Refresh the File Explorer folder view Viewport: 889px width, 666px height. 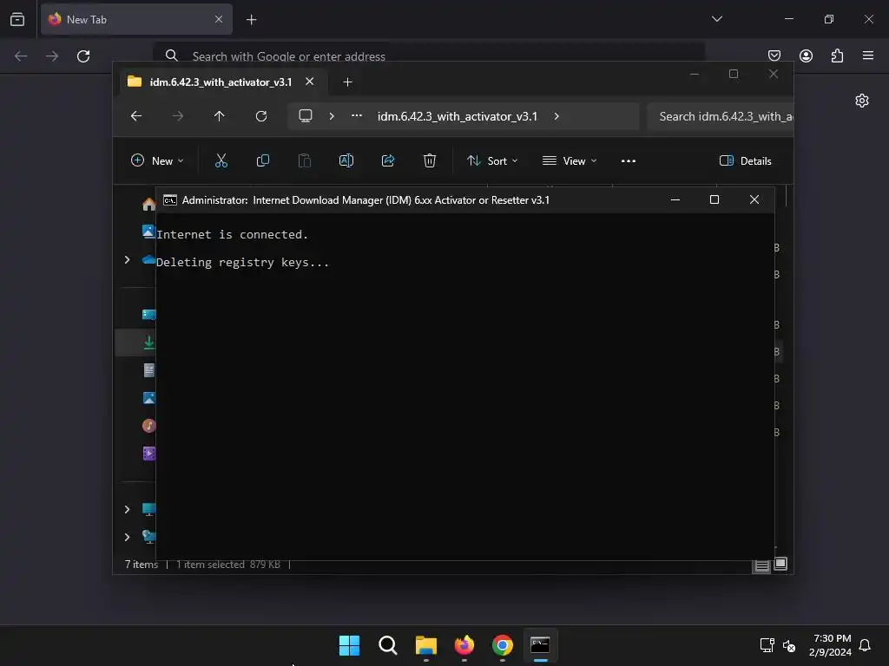pos(261,116)
